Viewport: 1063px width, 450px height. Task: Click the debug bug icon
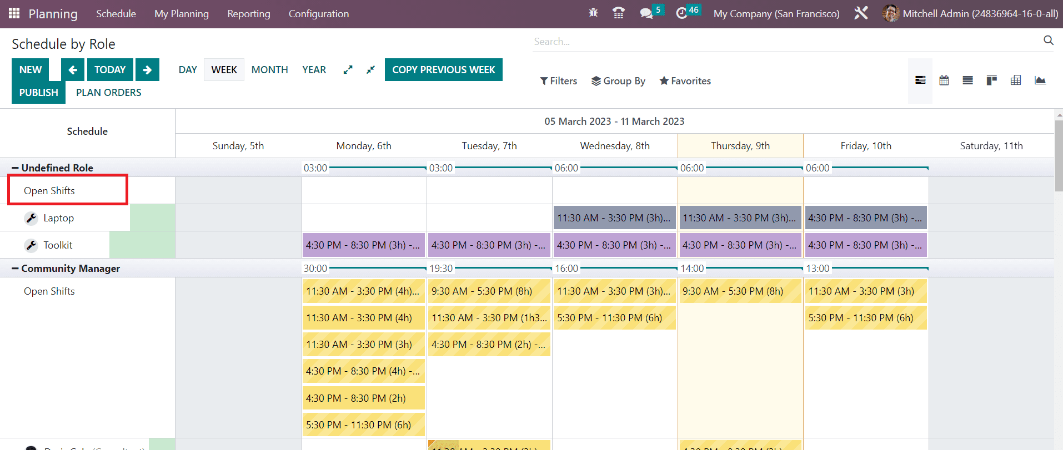click(x=593, y=13)
